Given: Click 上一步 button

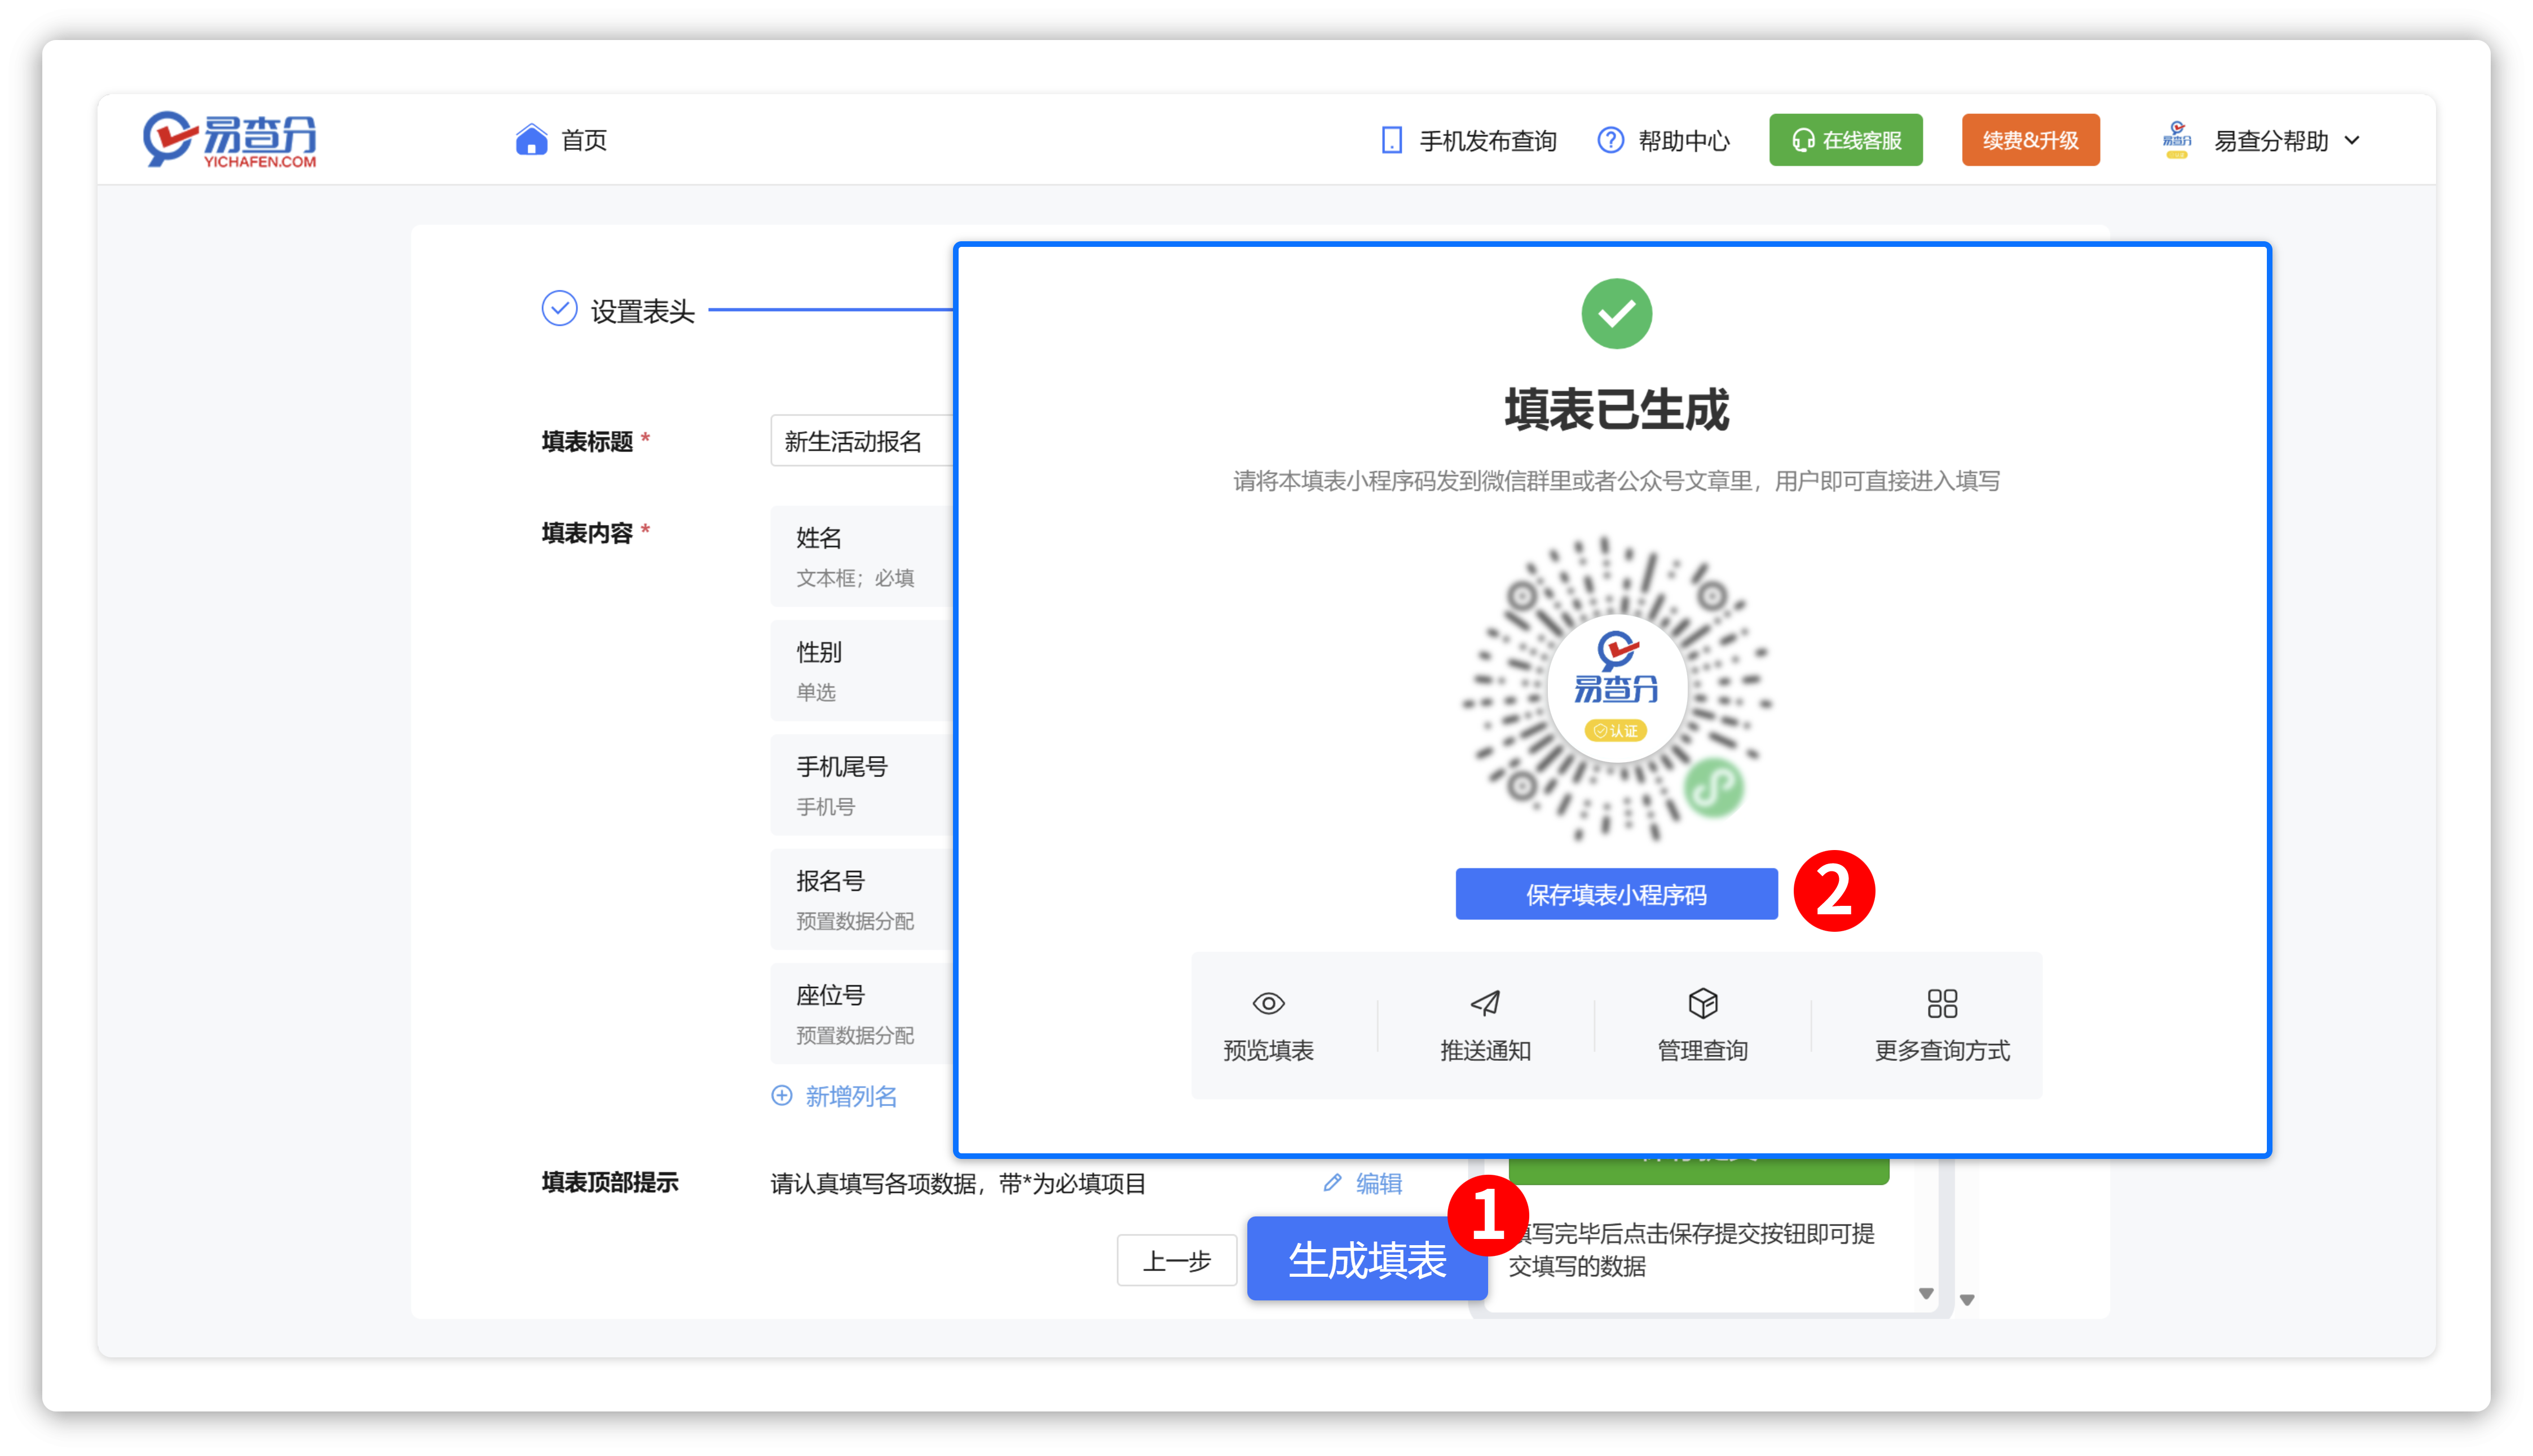Looking at the screenshot, I should 1176,1261.
